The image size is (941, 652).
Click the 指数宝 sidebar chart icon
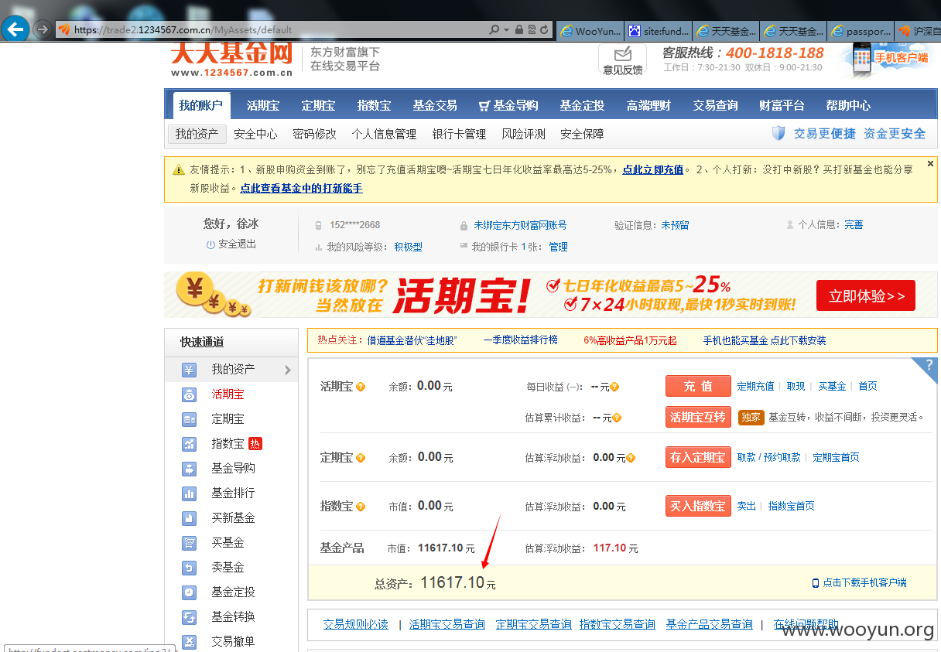click(189, 444)
